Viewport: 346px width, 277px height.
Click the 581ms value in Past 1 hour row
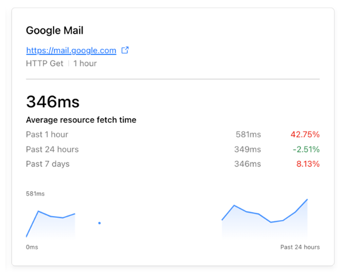point(248,135)
